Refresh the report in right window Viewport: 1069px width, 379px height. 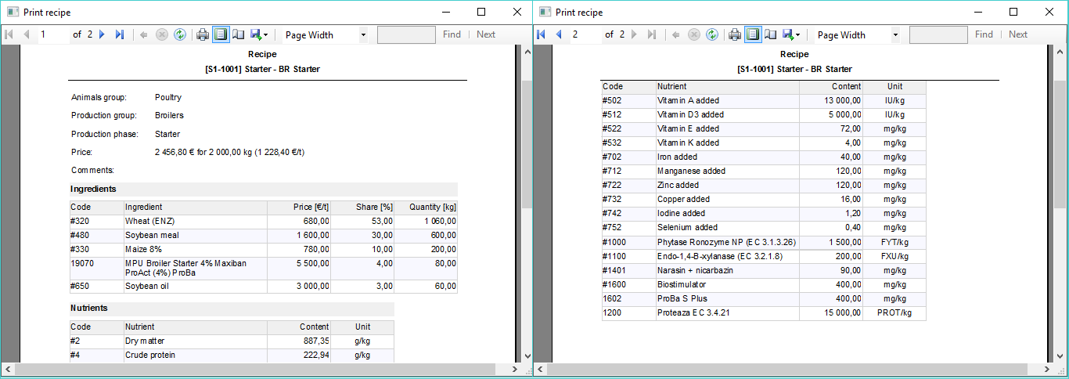coord(712,34)
